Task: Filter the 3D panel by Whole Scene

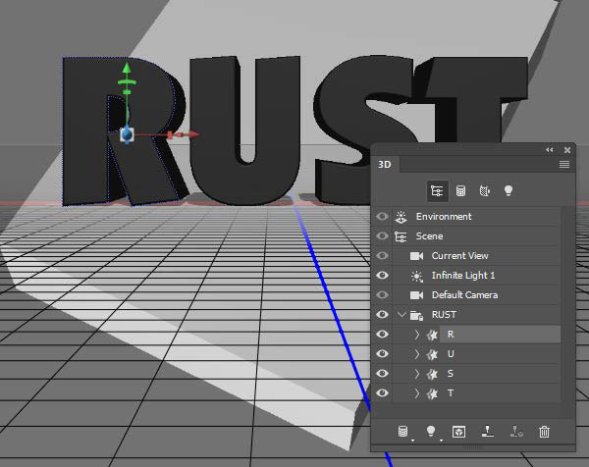Action: tap(437, 191)
